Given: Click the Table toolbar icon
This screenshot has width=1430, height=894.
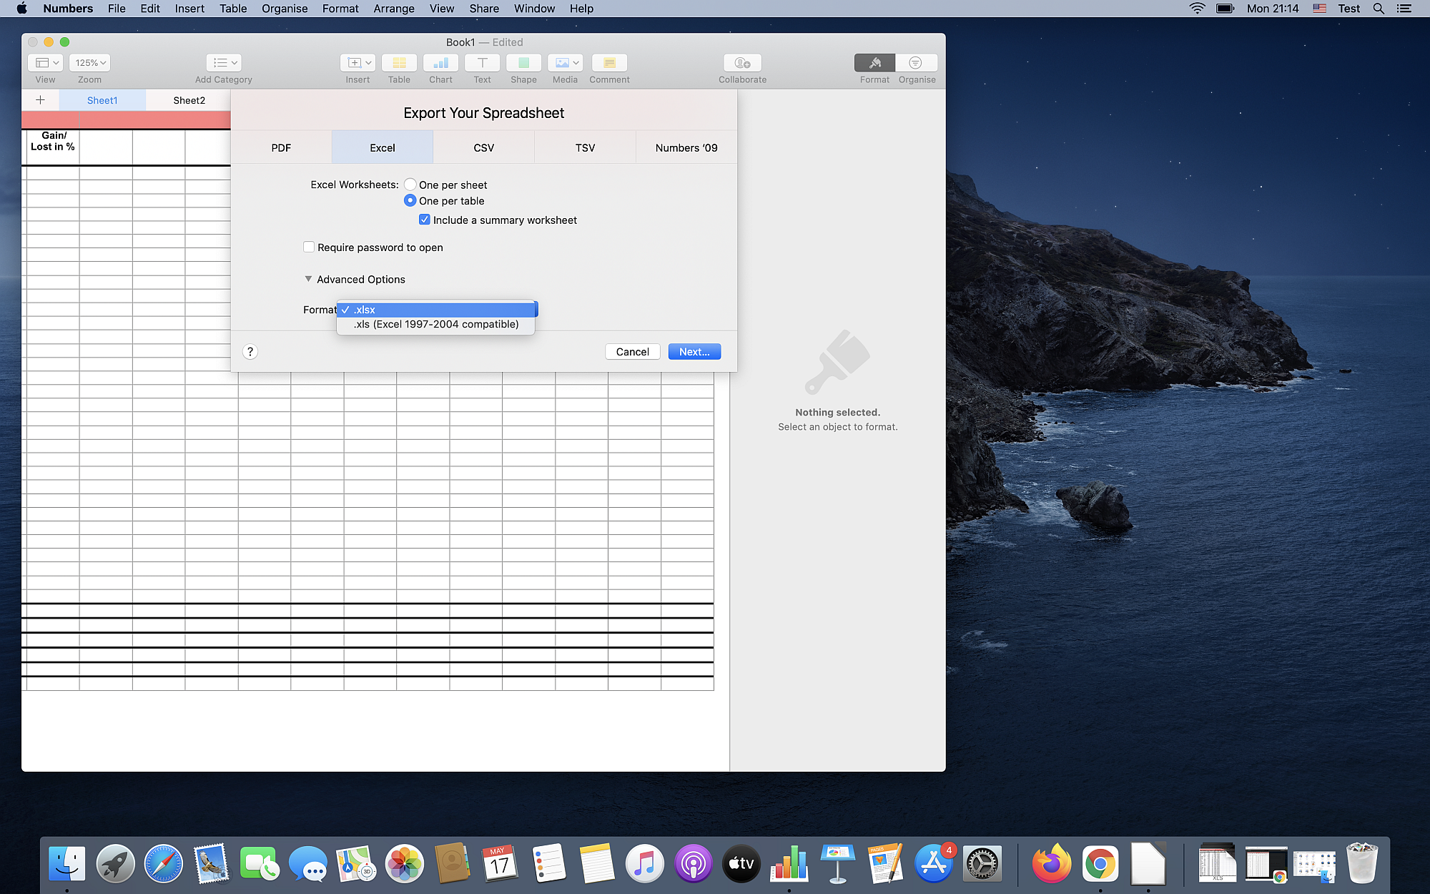Looking at the screenshot, I should pyautogui.click(x=399, y=63).
